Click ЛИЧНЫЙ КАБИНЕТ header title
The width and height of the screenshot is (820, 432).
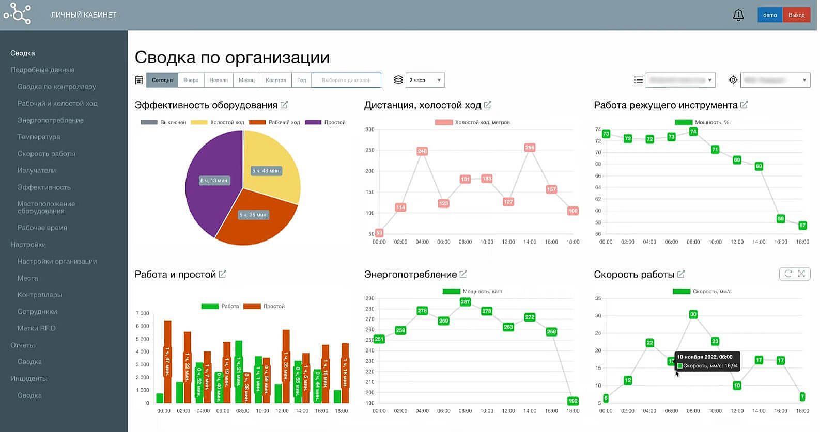[83, 15]
